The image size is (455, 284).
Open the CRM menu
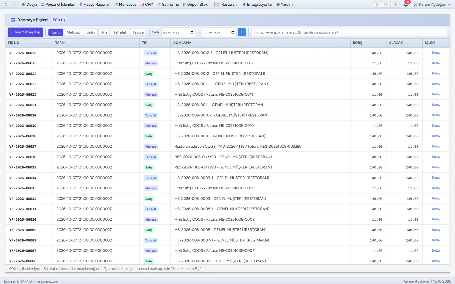[147, 4]
